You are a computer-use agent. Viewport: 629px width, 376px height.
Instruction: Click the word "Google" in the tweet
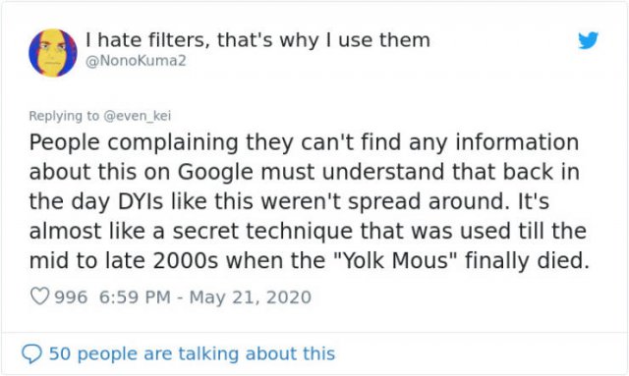[215, 172]
